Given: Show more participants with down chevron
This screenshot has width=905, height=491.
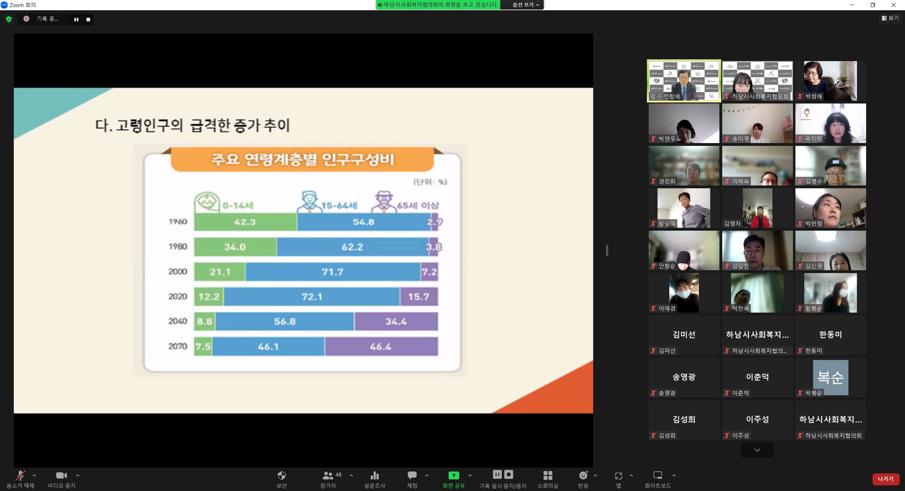Looking at the screenshot, I should click(757, 450).
